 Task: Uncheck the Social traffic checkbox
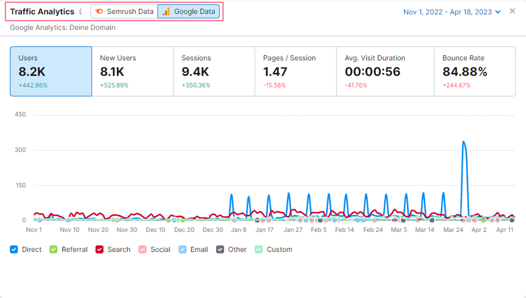[142, 249]
